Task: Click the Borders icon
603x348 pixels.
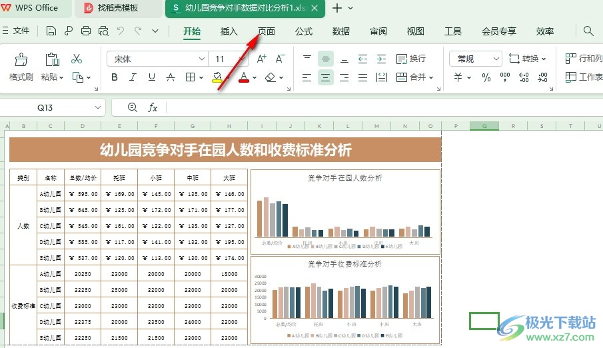Action: click(x=190, y=77)
